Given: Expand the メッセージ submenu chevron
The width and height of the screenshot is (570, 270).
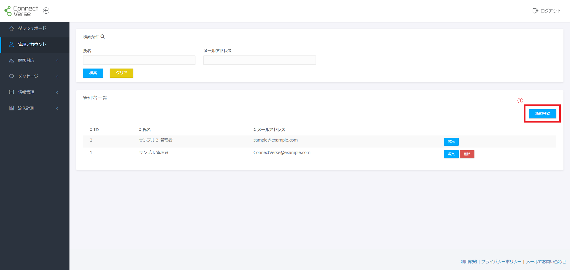Looking at the screenshot, I should 57,77.
